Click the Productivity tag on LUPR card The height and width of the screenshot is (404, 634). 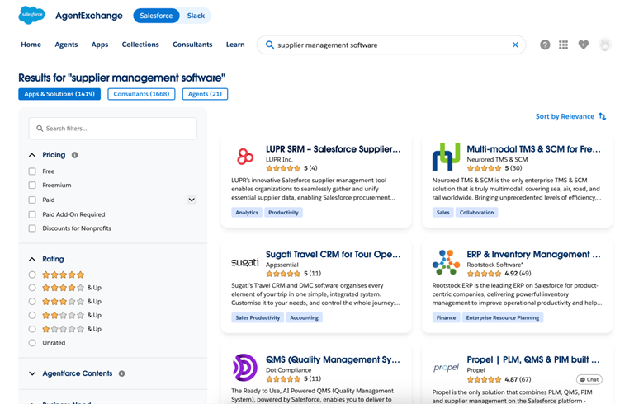point(283,213)
